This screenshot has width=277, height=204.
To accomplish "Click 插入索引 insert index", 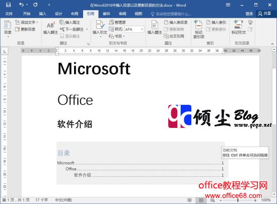I will (x=216, y=23).
